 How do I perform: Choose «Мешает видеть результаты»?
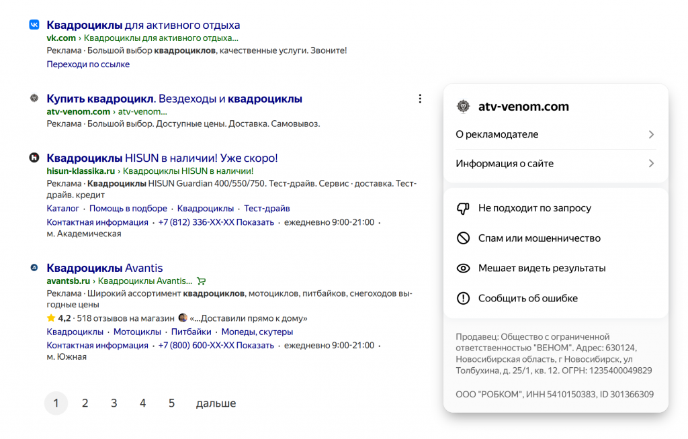[x=542, y=269]
